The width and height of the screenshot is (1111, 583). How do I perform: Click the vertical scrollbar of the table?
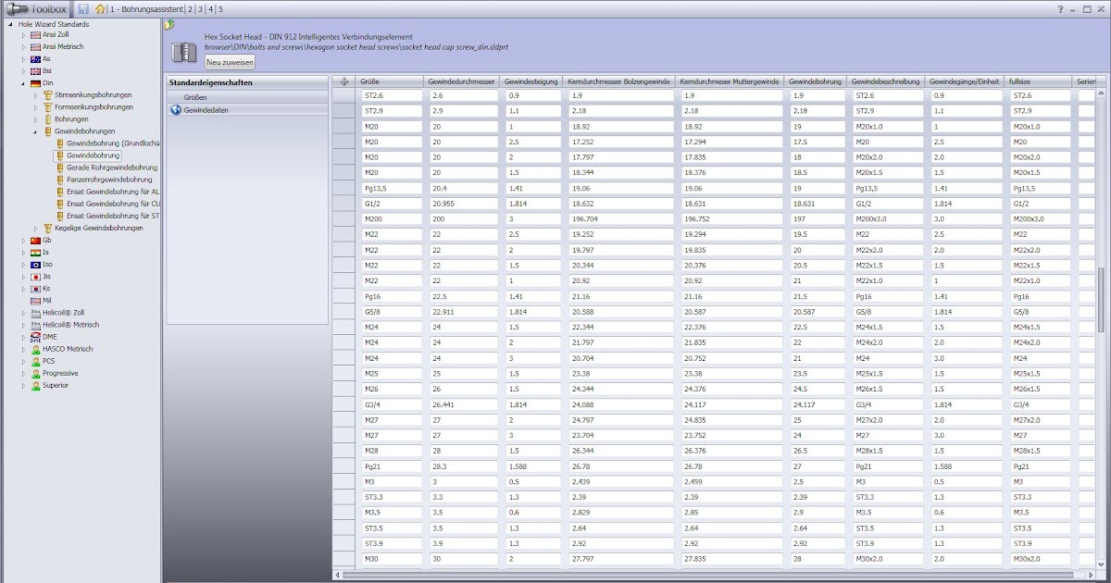click(1101, 301)
